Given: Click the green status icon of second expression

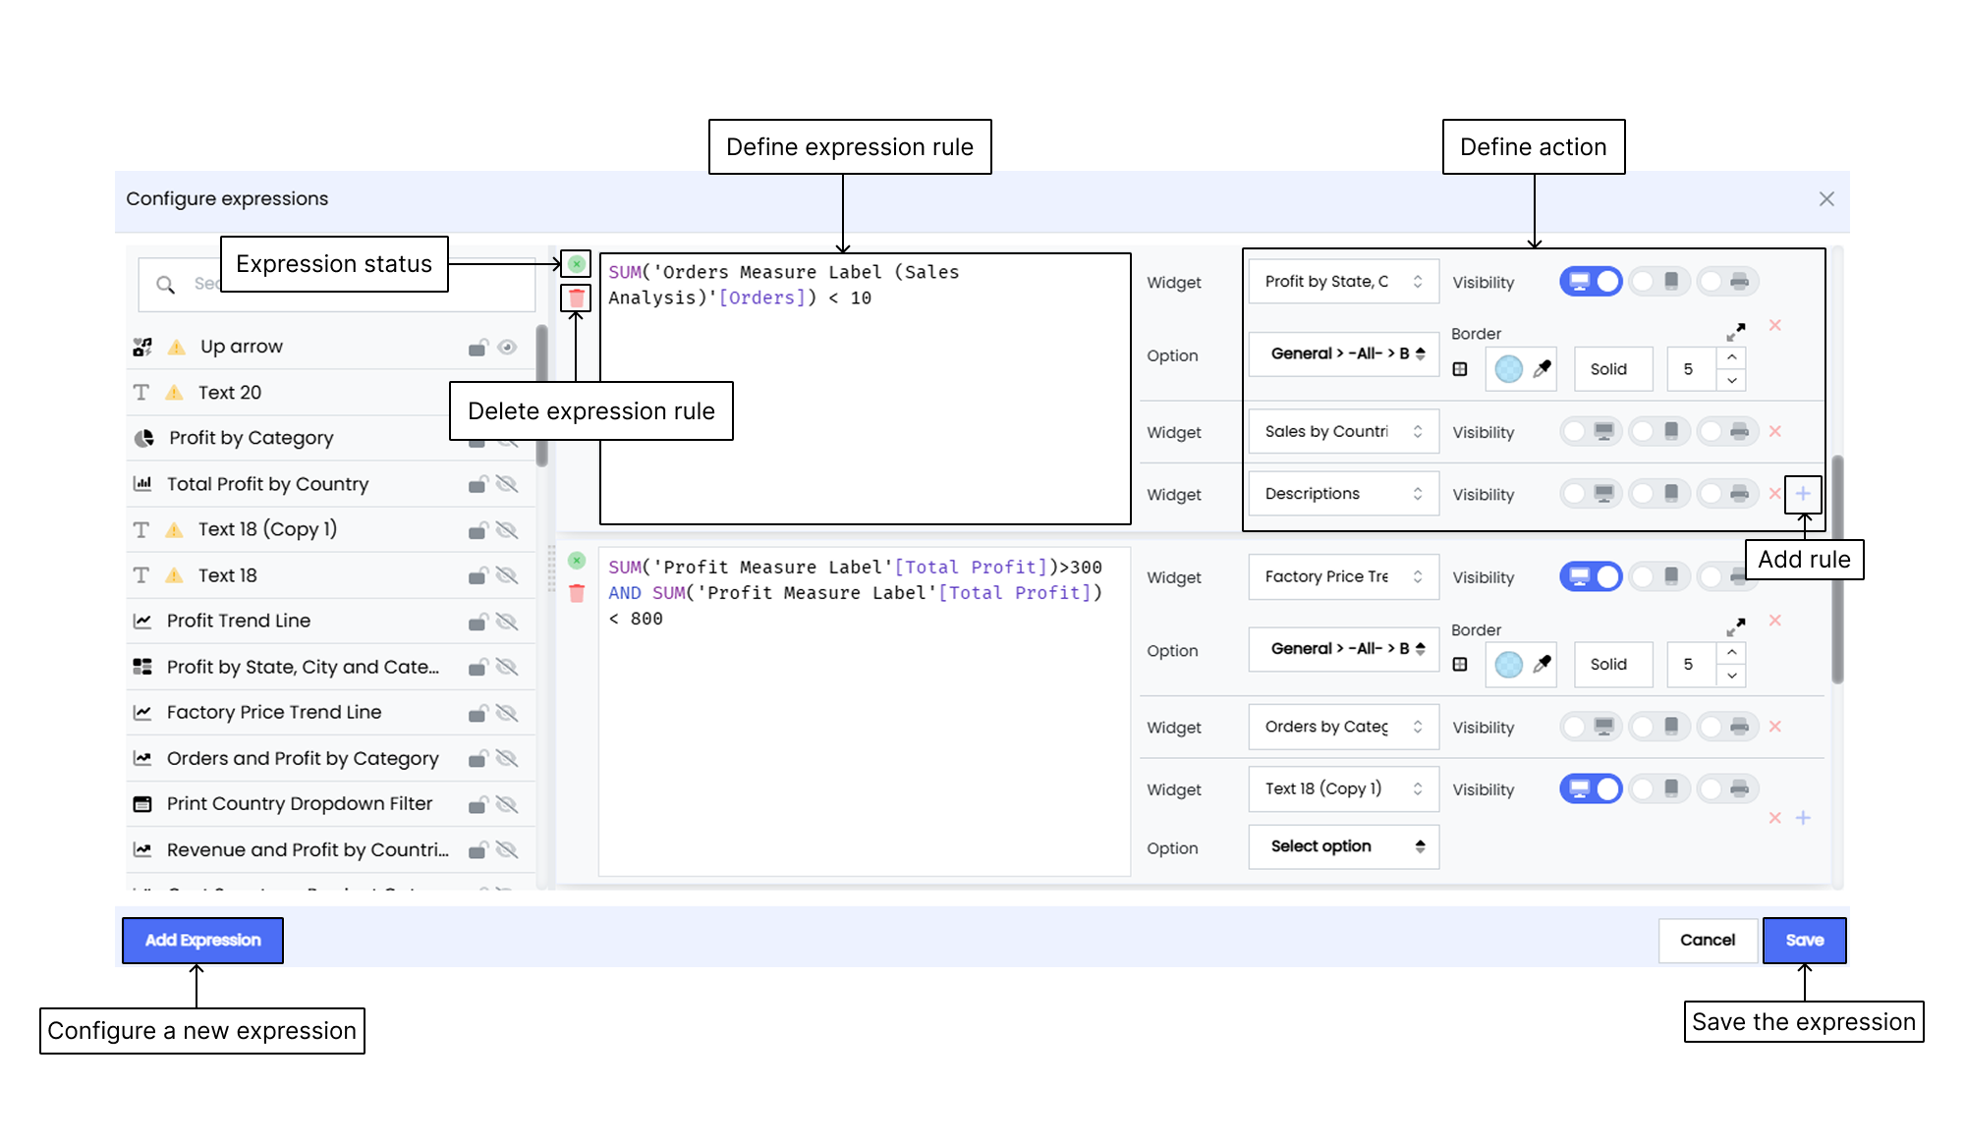Looking at the screenshot, I should [x=577, y=561].
